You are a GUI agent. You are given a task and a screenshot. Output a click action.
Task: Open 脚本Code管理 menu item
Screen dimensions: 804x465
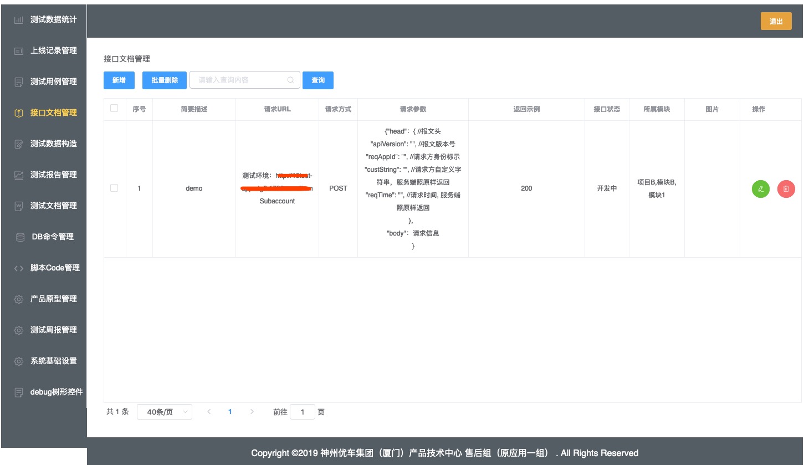click(44, 268)
